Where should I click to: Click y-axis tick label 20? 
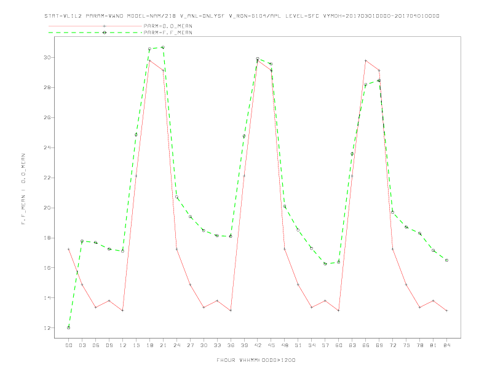(x=47, y=208)
